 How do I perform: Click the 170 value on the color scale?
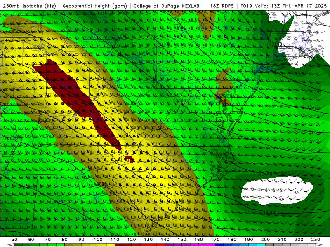point(215,240)
